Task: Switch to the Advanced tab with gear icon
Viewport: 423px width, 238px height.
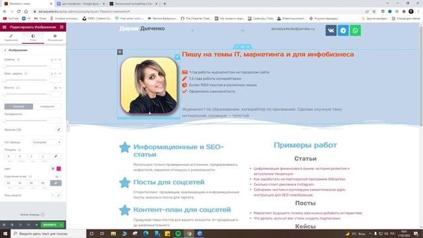Action: 55,38
